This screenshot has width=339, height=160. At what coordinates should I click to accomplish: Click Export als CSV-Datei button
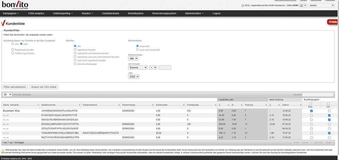tap(44, 87)
